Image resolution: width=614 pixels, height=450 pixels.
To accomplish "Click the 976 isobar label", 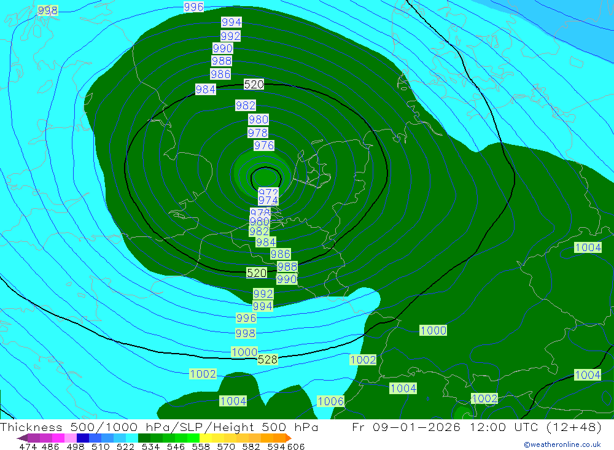I will pyautogui.click(x=264, y=145).
